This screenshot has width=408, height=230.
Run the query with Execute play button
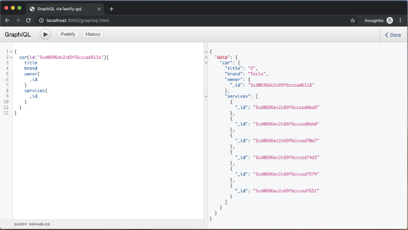[45, 34]
